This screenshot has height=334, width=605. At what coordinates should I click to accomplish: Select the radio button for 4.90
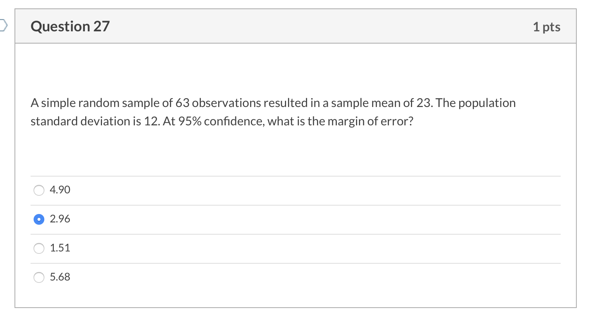39,190
